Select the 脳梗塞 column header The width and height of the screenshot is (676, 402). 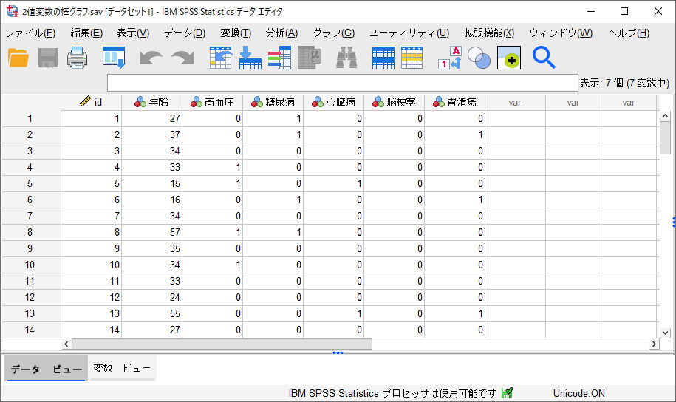(x=394, y=102)
